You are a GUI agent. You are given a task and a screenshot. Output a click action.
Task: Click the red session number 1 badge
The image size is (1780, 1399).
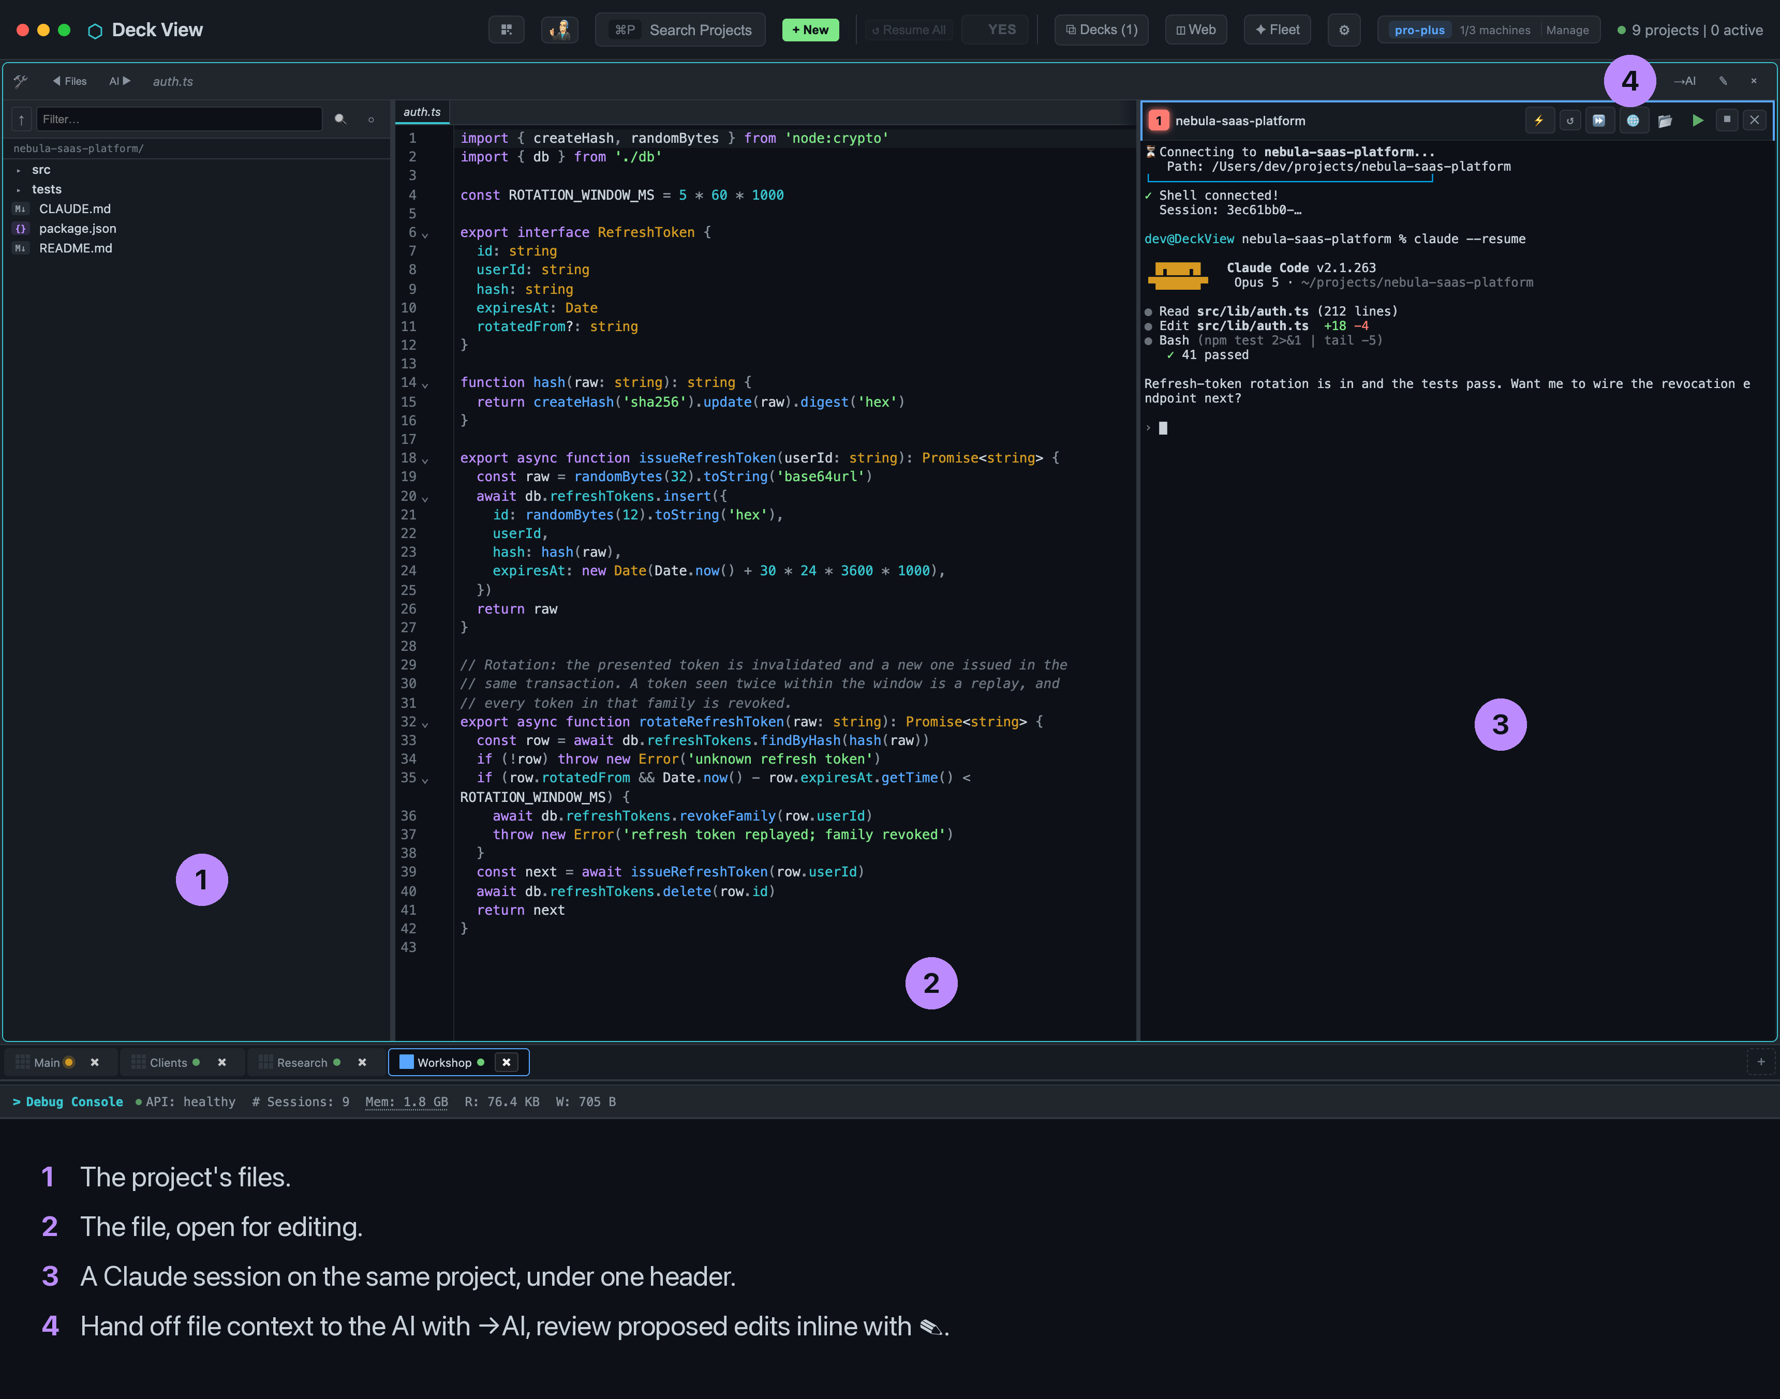1158,121
